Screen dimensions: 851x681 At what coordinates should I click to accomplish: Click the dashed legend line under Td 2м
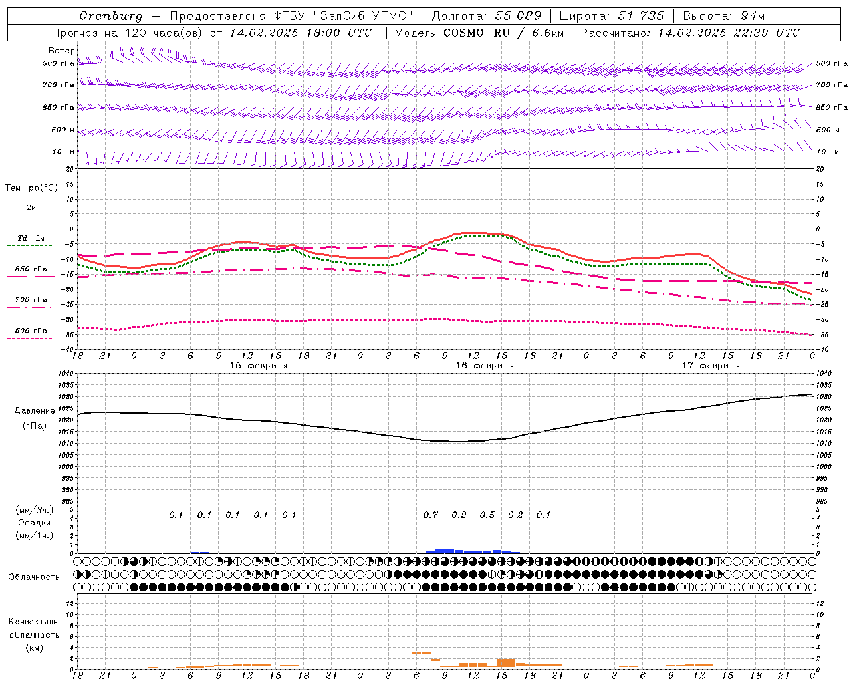tap(30, 245)
